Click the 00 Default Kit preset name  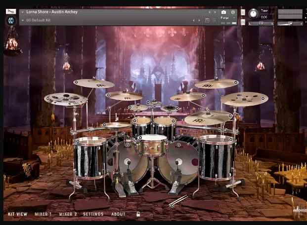[x=39, y=20]
